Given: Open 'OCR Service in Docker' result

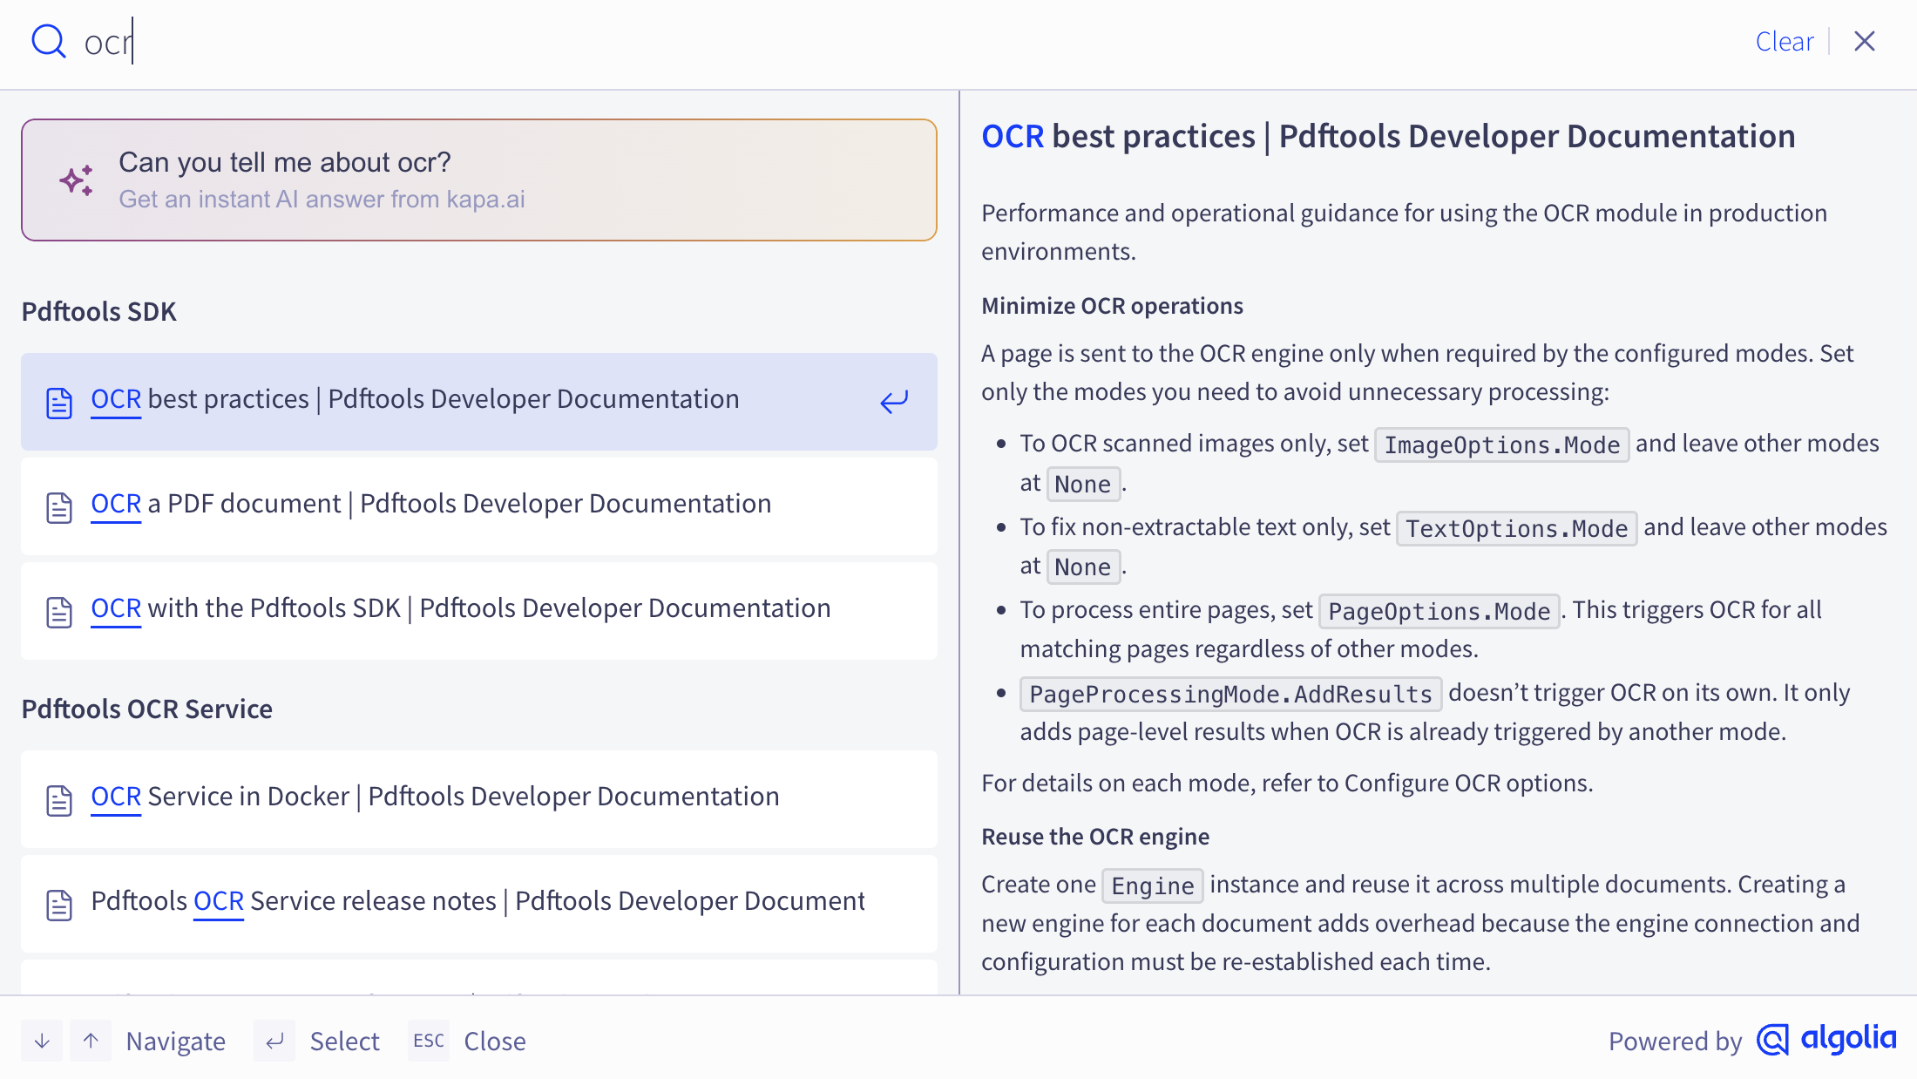Looking at the screenshot, I should [479, 799].
